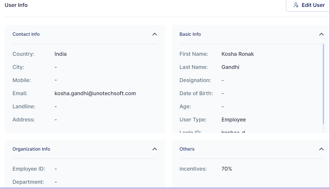The width and height of the screenshot is (330, 189).
Task: Select the First Name value Kosha Ronak
Action: 237,54
